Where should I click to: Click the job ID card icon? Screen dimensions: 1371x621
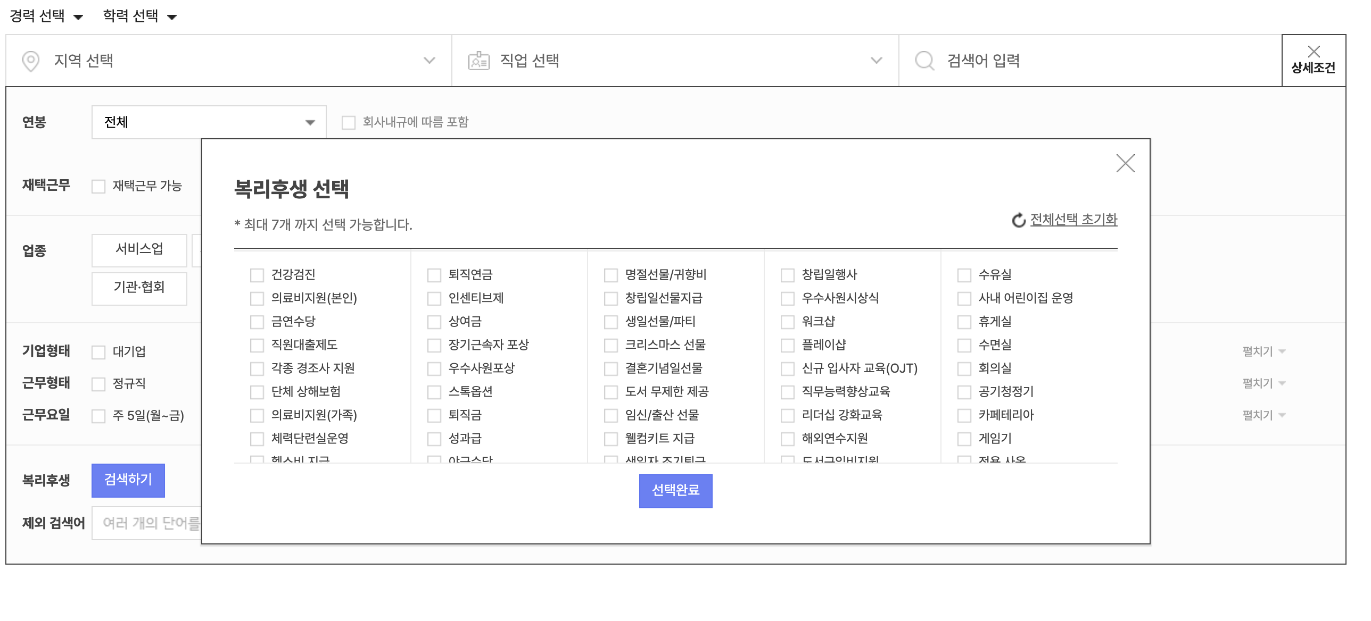[478, 61]
